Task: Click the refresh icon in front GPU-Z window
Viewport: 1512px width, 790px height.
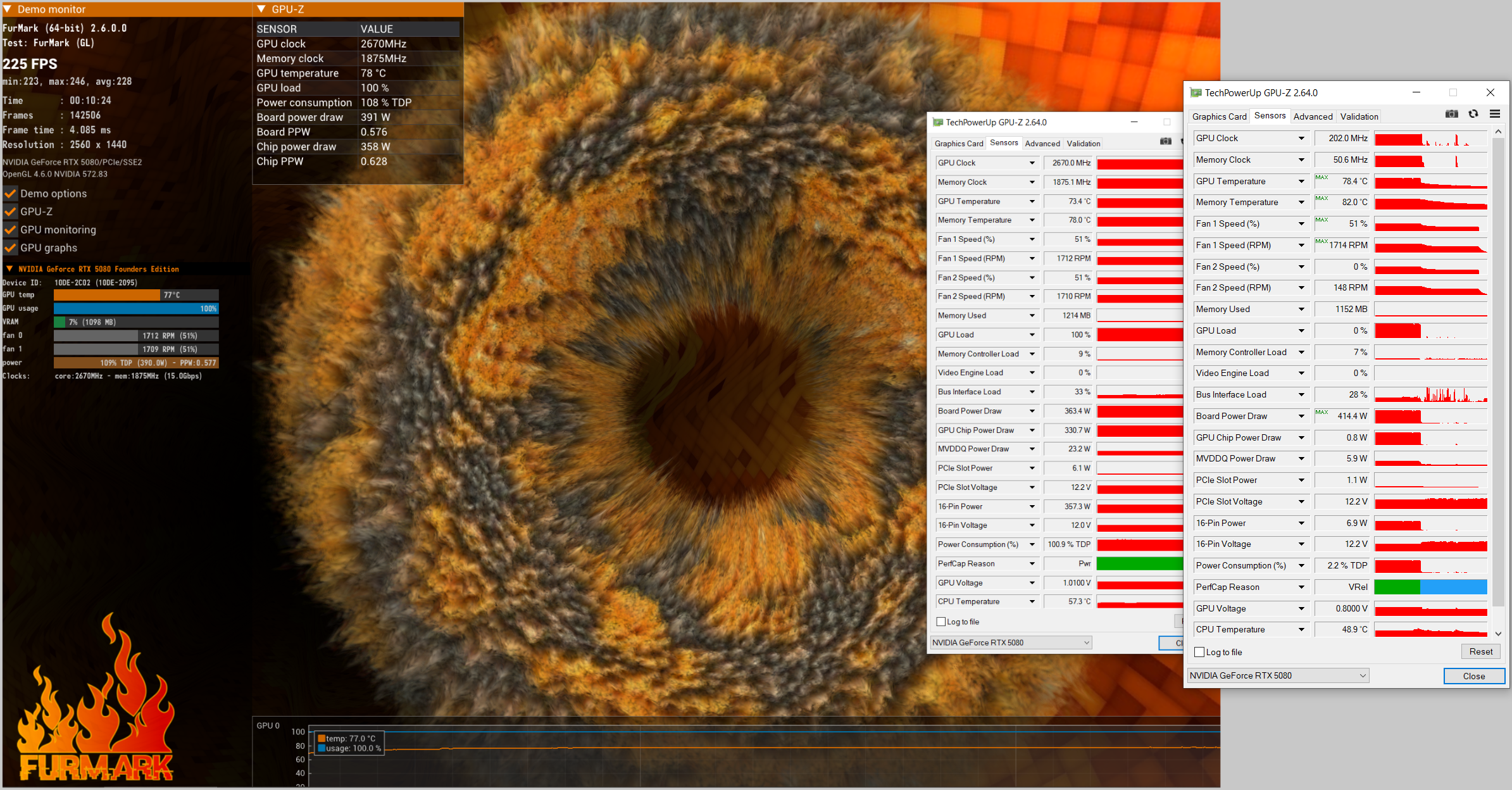Action: click(x=1473, y=114)
